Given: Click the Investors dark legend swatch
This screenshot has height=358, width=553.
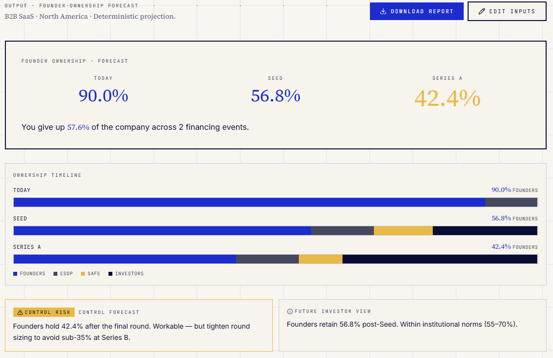Looking at the screenshot, I should 110,273.
